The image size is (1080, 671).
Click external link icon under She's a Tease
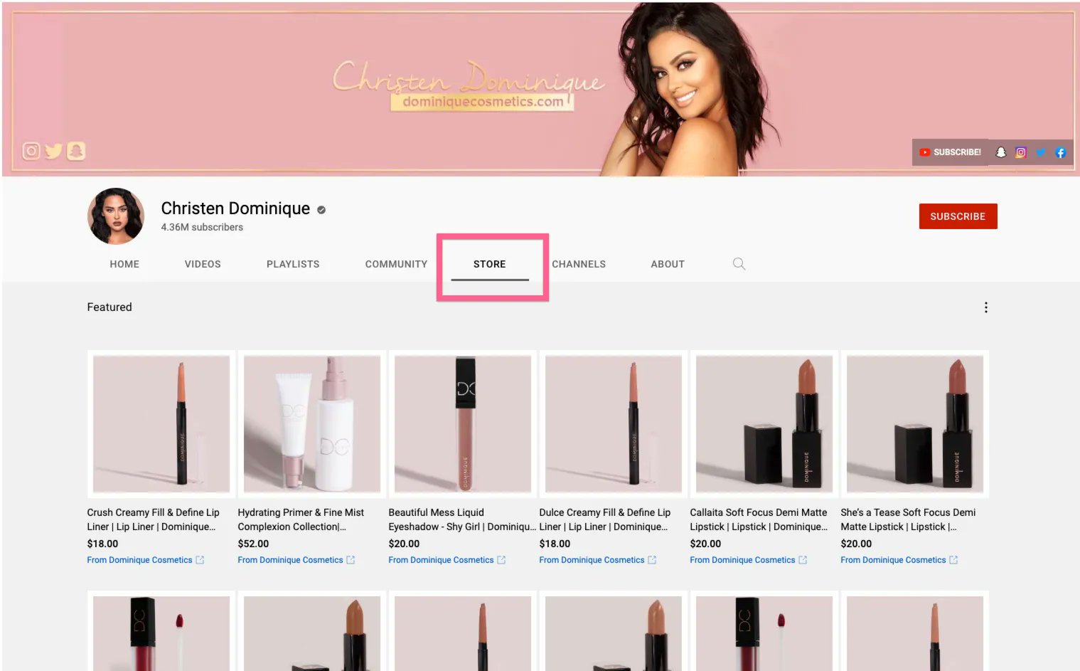[953, 561]
